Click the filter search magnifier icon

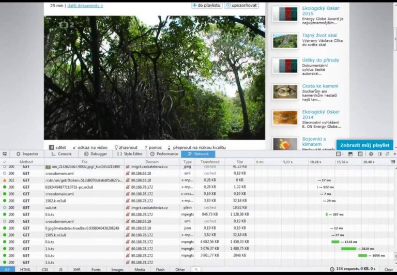coord(196,269)
